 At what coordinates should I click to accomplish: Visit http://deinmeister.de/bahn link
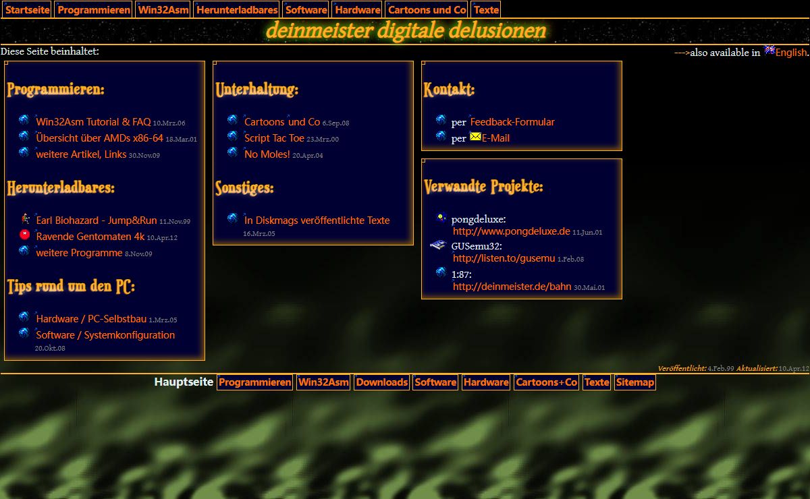(512, 287)
